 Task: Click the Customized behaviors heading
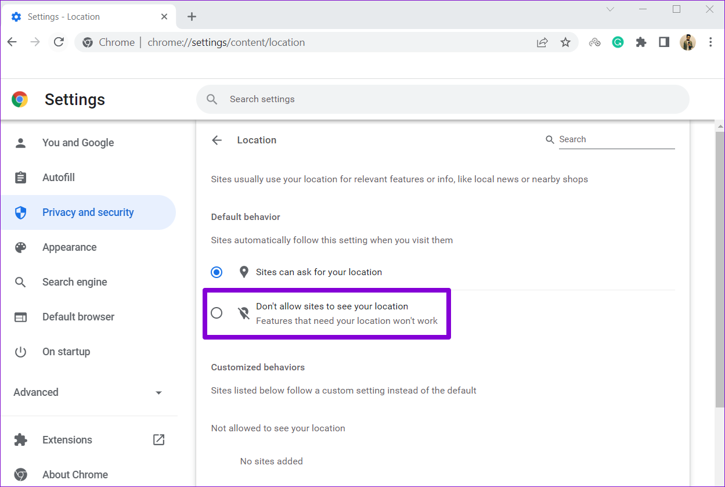(x=258, y=367)
